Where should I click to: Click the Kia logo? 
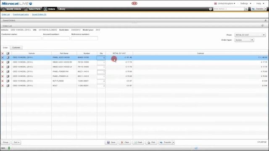[x=134, y=3]
